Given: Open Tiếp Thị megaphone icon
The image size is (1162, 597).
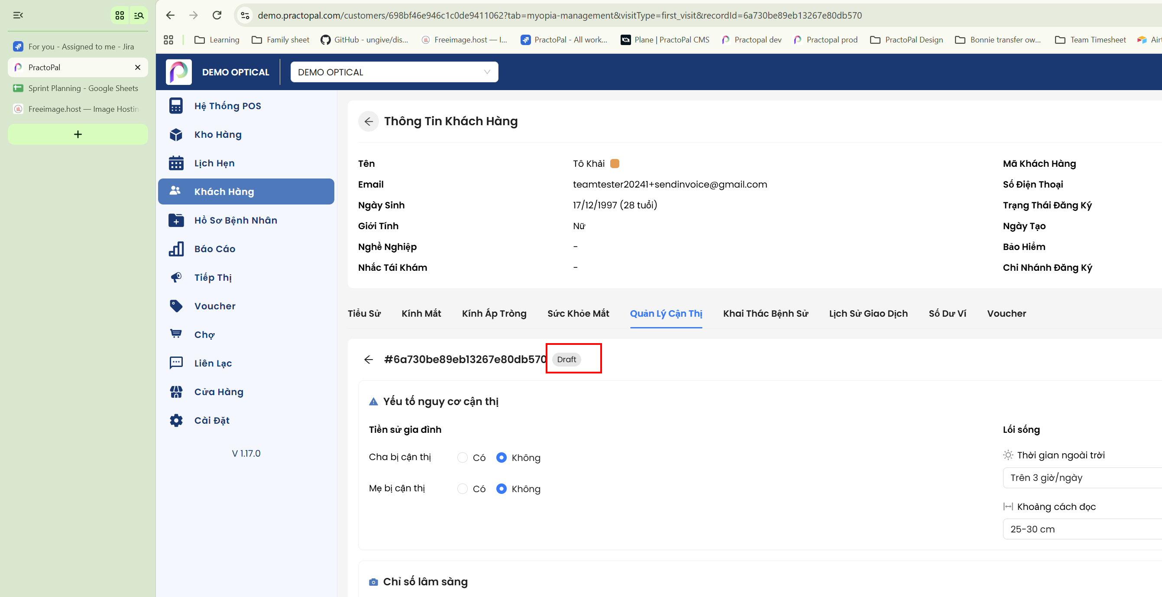Looking at the screenshot, I should point(176,277).
